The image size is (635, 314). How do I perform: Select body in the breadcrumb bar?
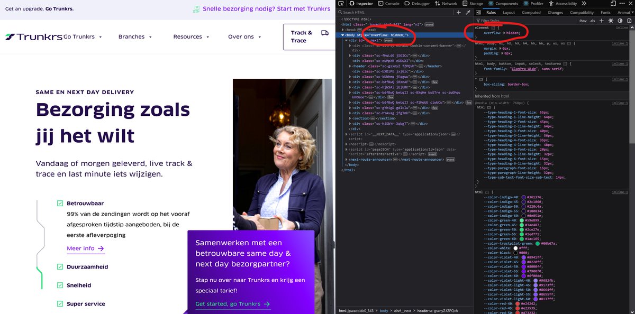384,311
